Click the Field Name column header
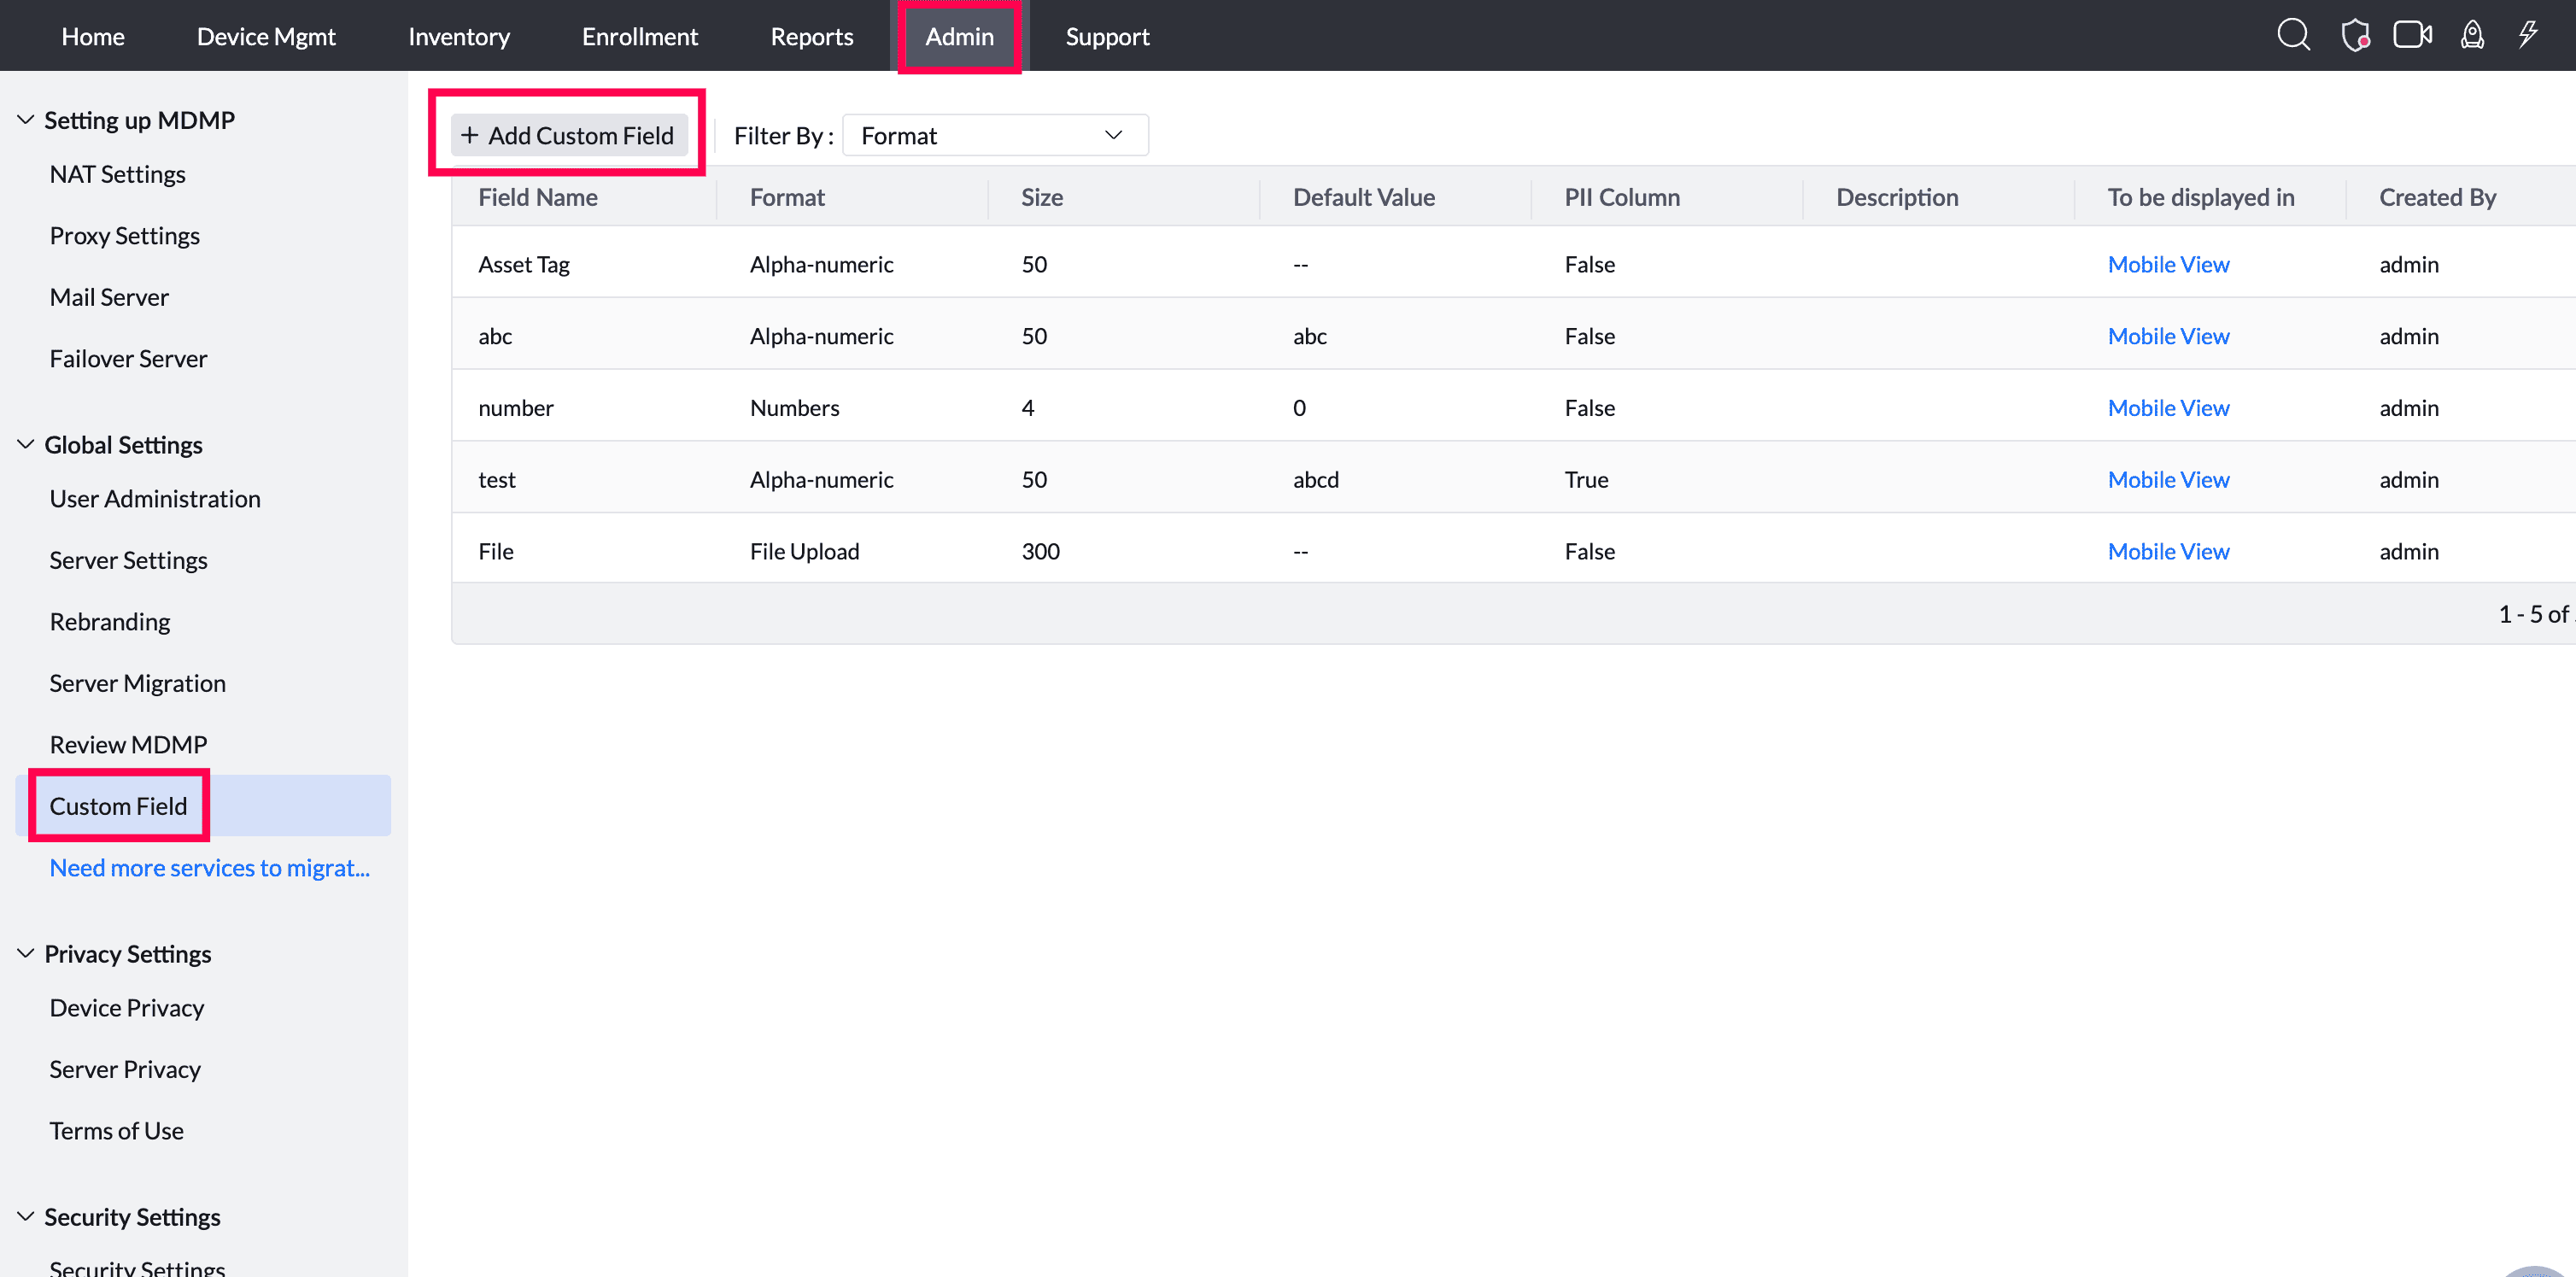2576x1277 pixels. click(x=538, y=197)
